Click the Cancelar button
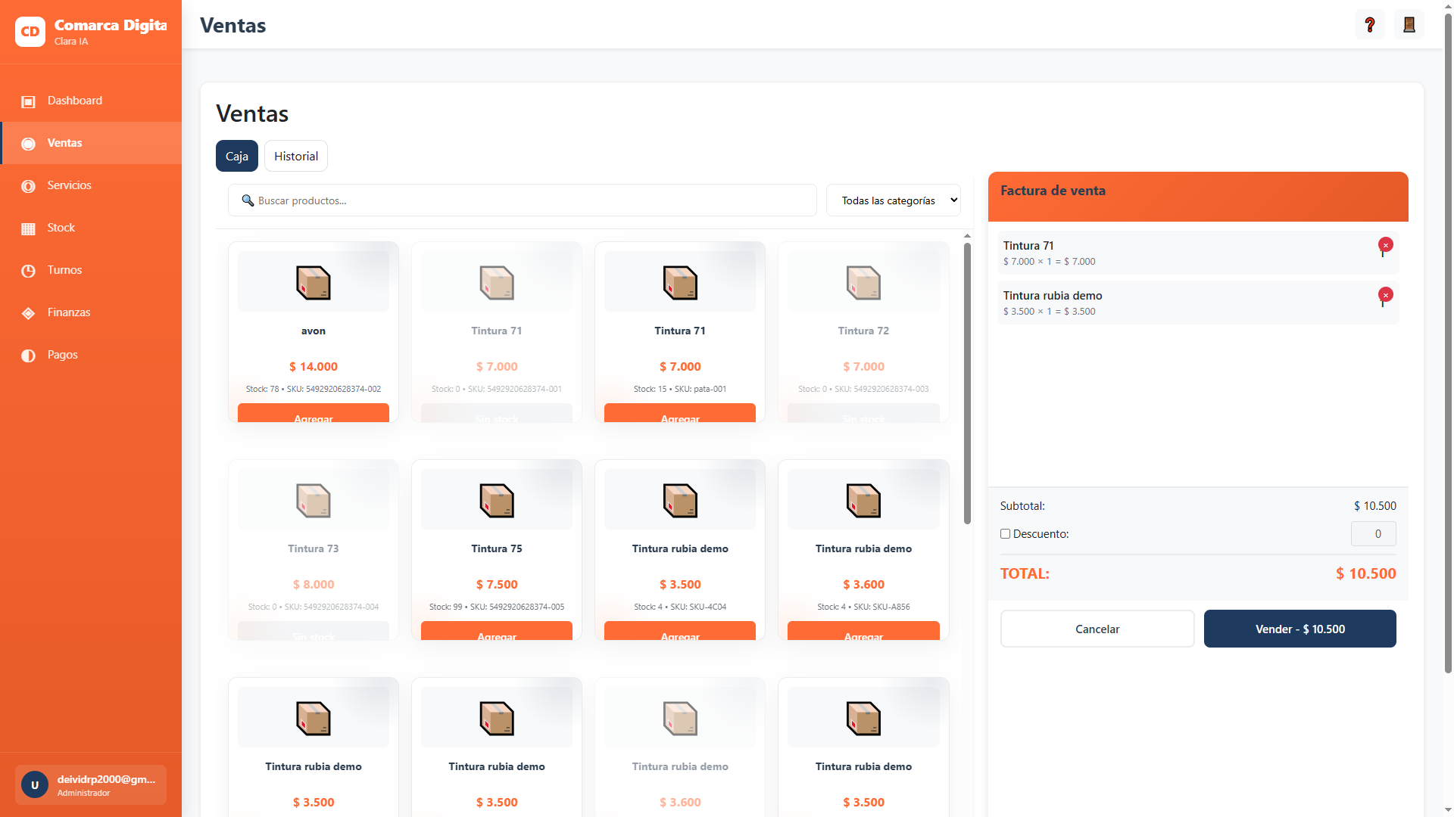The image size is (1454, 817). [x=1097, y=629]
